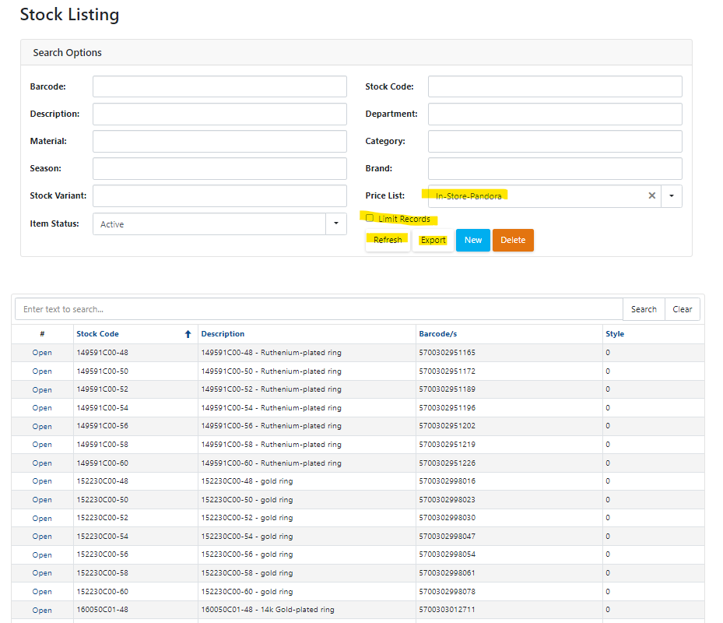
Task: Select the Search Options panel header
Action: (x=356, y=53)
